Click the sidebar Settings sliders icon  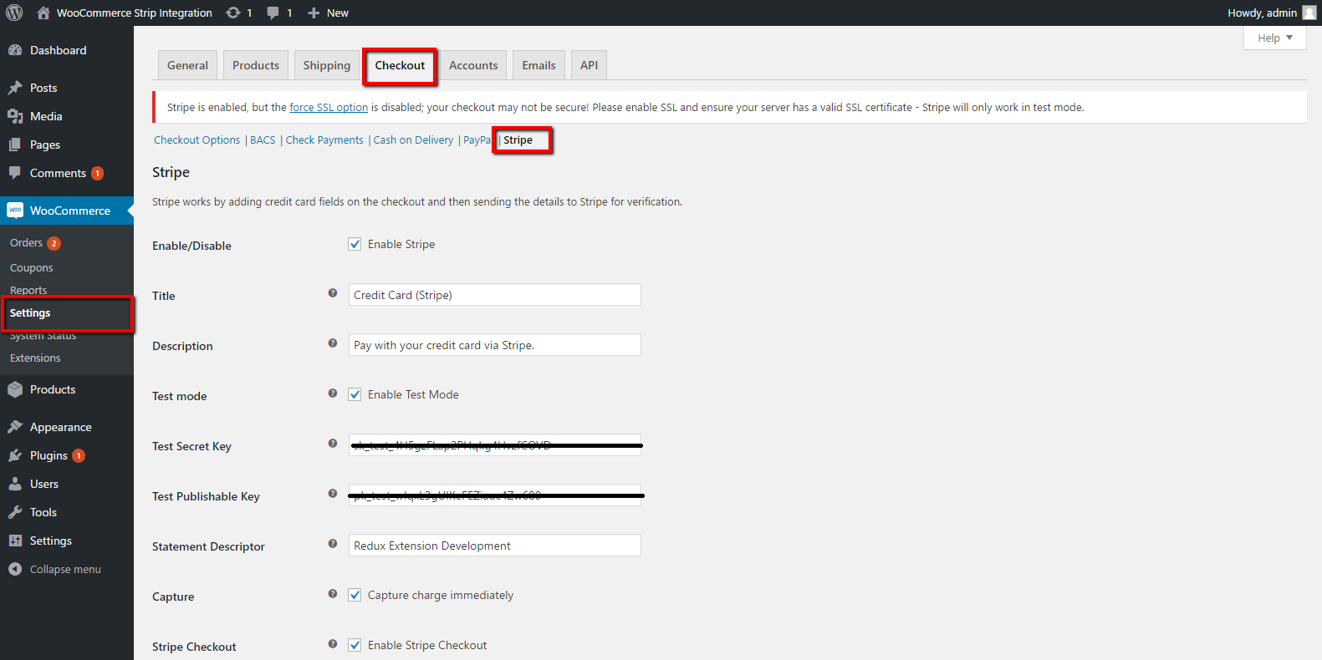click(x=15, y=541)
